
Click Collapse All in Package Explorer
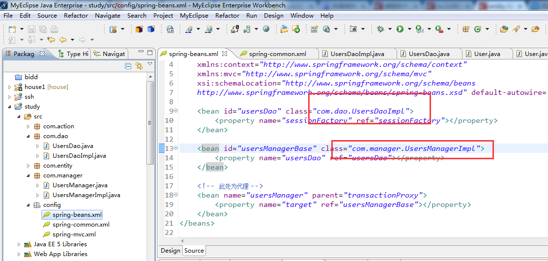coord(128,66)
